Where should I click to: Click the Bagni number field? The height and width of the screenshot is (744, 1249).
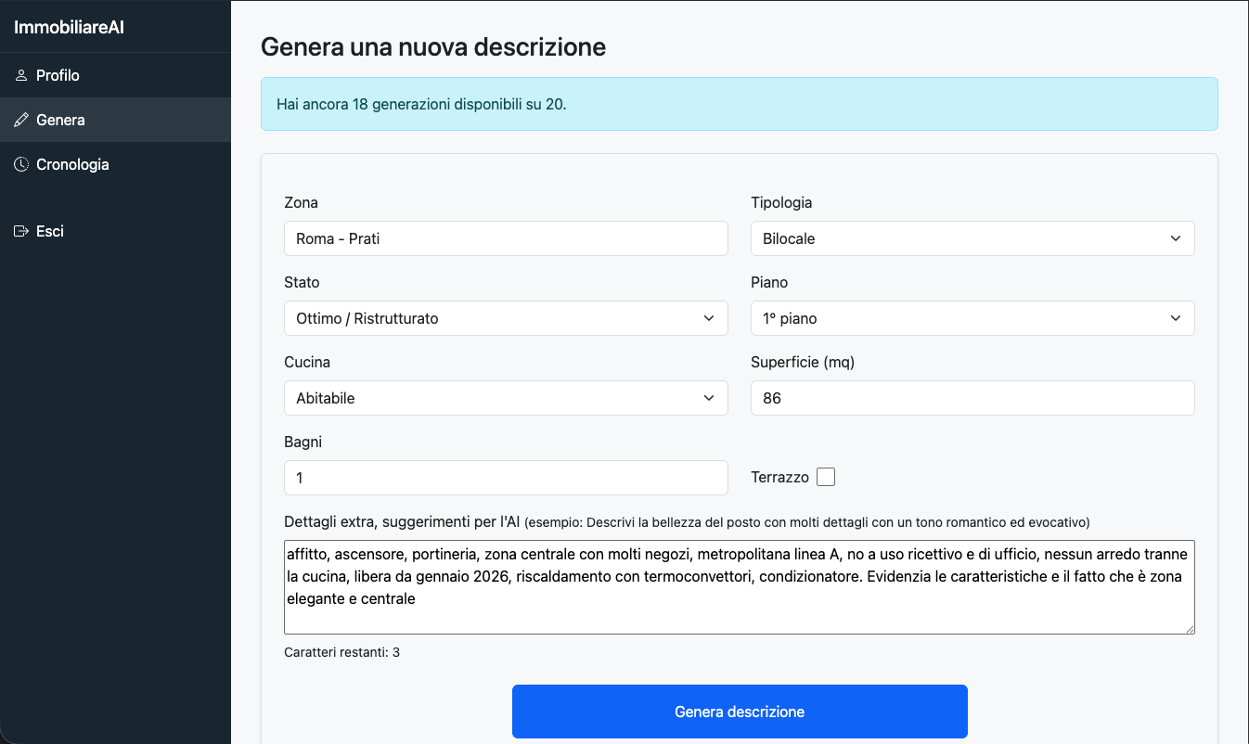coord(506,478)
